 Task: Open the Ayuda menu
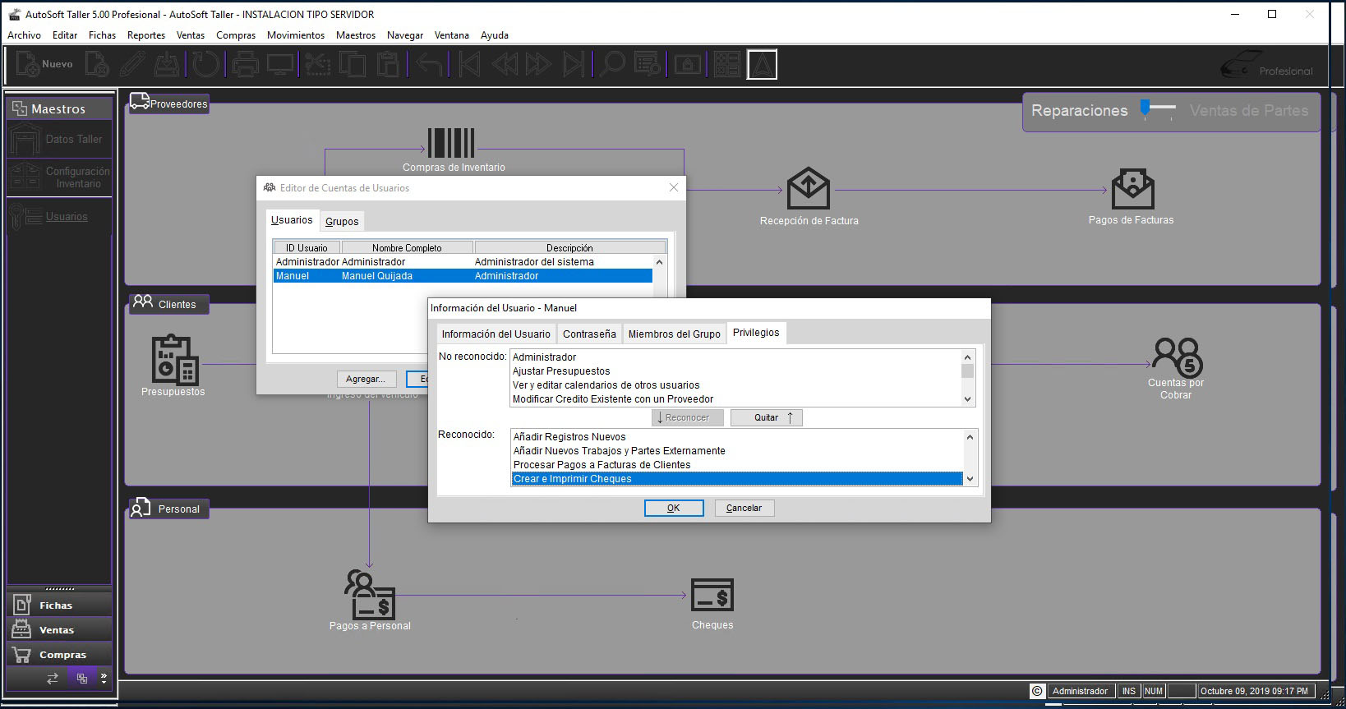point(495,35)
